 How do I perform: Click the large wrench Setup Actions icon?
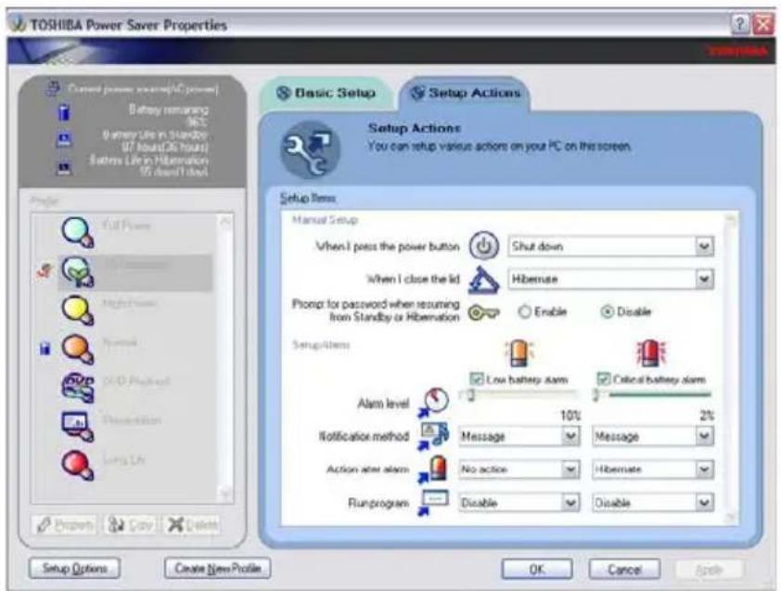pyautogui.click(x=310, y=149)
